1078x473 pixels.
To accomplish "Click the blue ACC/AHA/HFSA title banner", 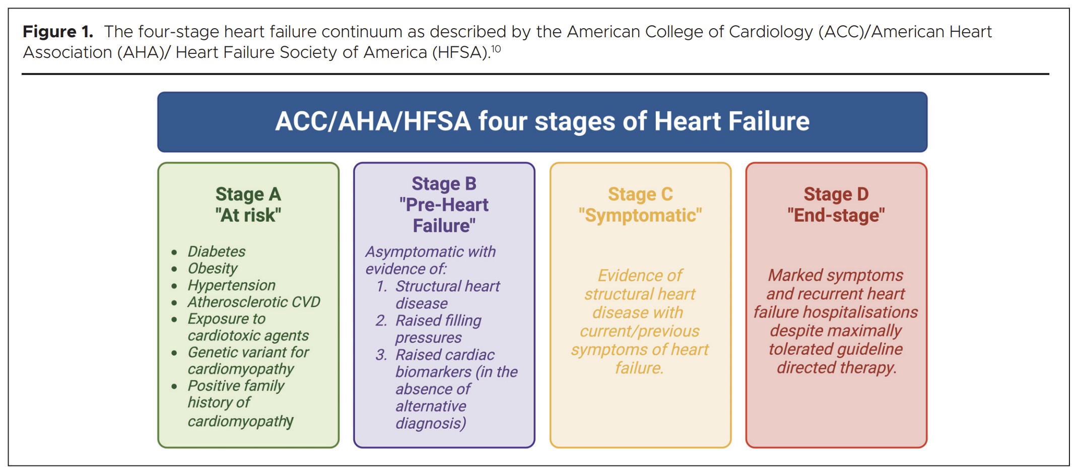I will click(x=542, y=122).
